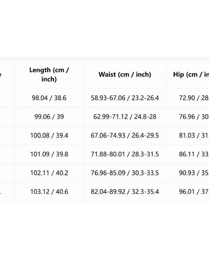Click waist value 58.93-67.06 / 23.2-26.4
This screenshot has width=209, height=261.
tap(125, 98)
